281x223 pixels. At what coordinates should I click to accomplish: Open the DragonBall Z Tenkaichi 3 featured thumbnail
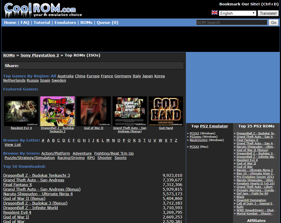tap(57, 111)
